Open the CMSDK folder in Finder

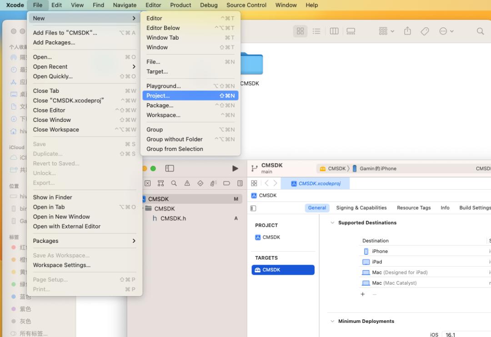coord(251,64)
